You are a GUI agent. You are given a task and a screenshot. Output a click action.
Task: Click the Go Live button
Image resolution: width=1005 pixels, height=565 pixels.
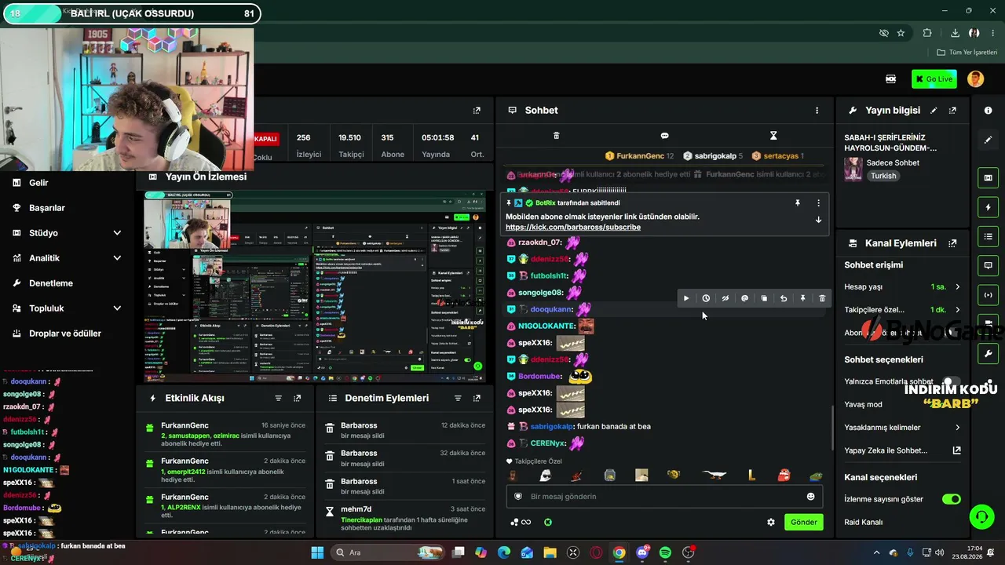click(x=934, y=79)
